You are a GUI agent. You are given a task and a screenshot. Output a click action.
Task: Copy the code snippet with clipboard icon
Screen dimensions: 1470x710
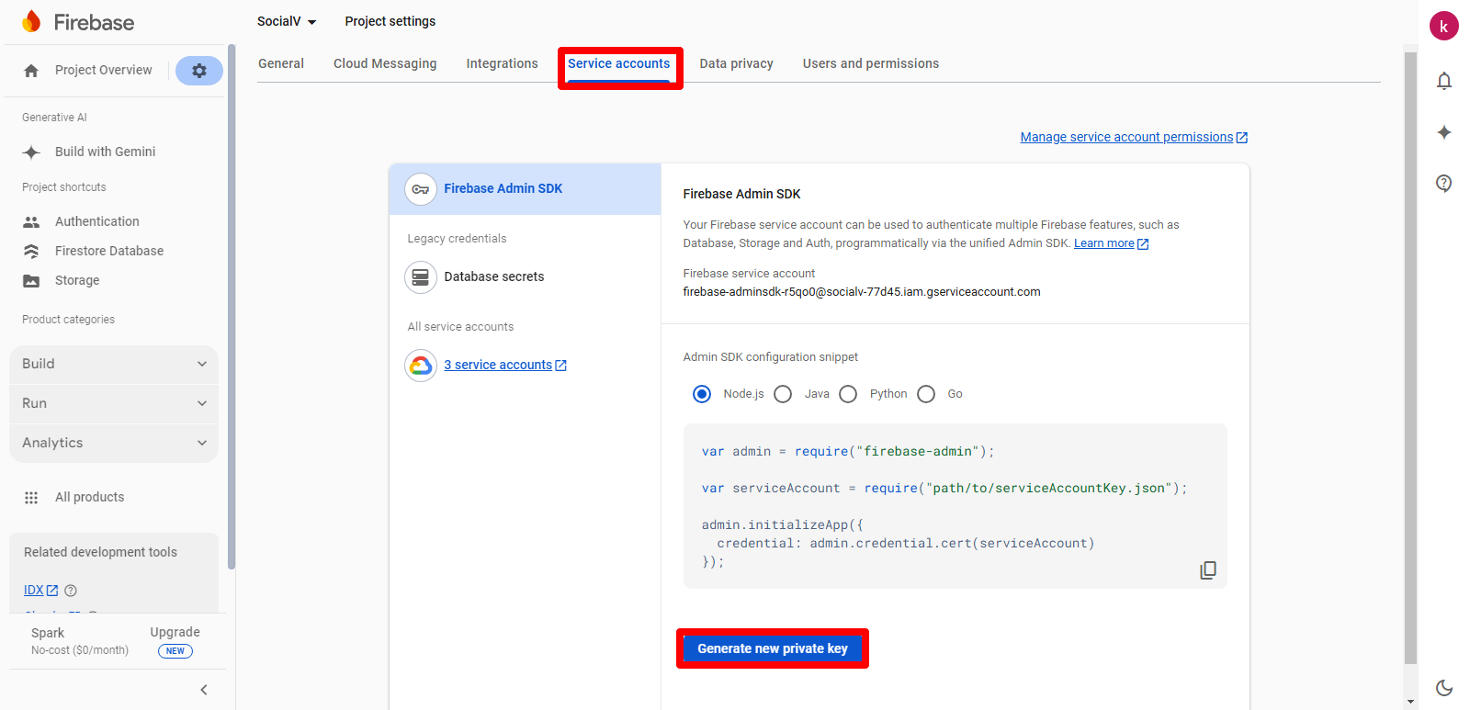pyautogui.click(x=1207, y=570)
